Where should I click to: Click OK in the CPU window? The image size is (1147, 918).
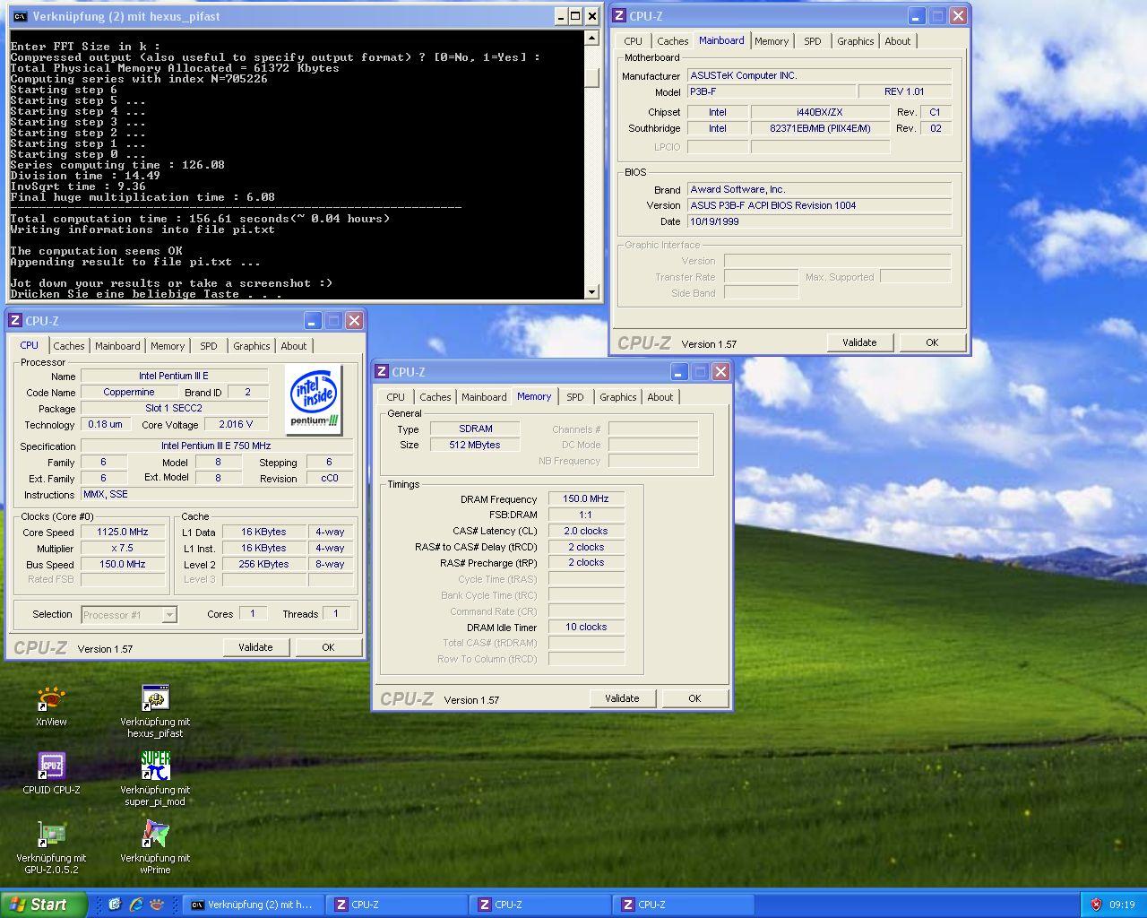(328, 647)
